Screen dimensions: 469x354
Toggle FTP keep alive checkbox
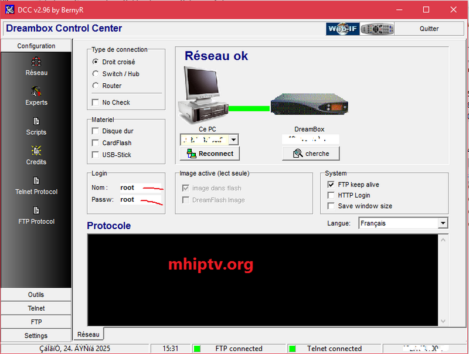pyautogui.click(x=331, y=185)
